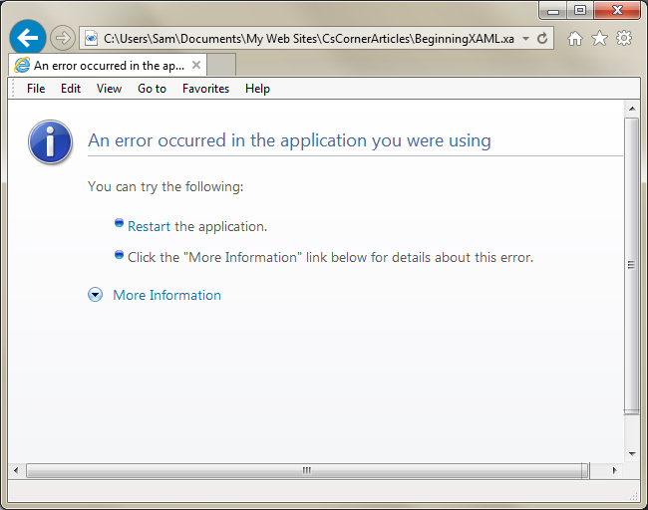This screenshot has width=648, height=510.
Task: Open the address bar dropdown arrow
Action: (x=525, y=38)
